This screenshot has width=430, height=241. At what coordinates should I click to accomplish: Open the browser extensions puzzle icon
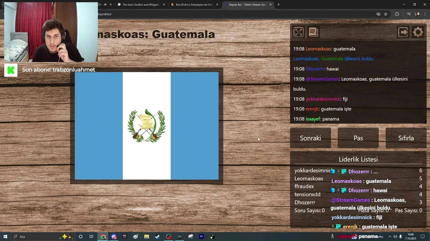(397, 14)
